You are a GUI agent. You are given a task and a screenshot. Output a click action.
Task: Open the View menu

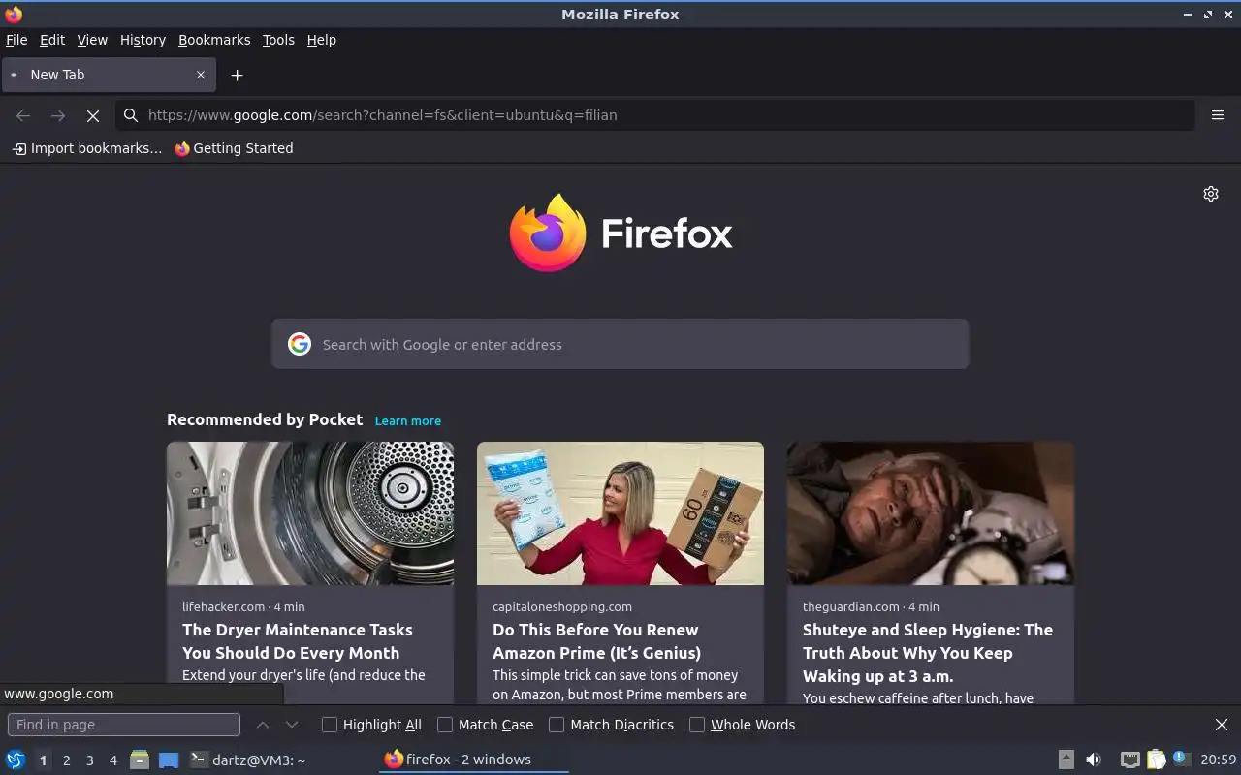pos(92,40)
